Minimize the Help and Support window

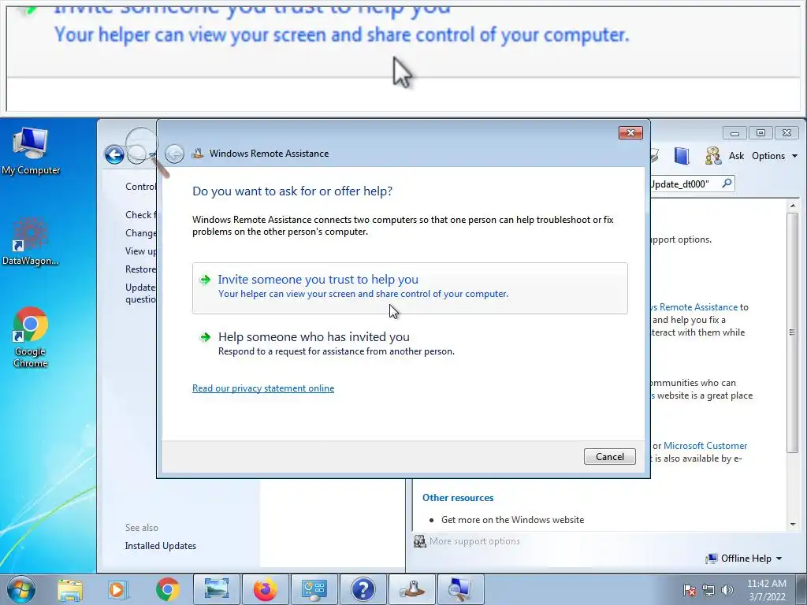735,132
